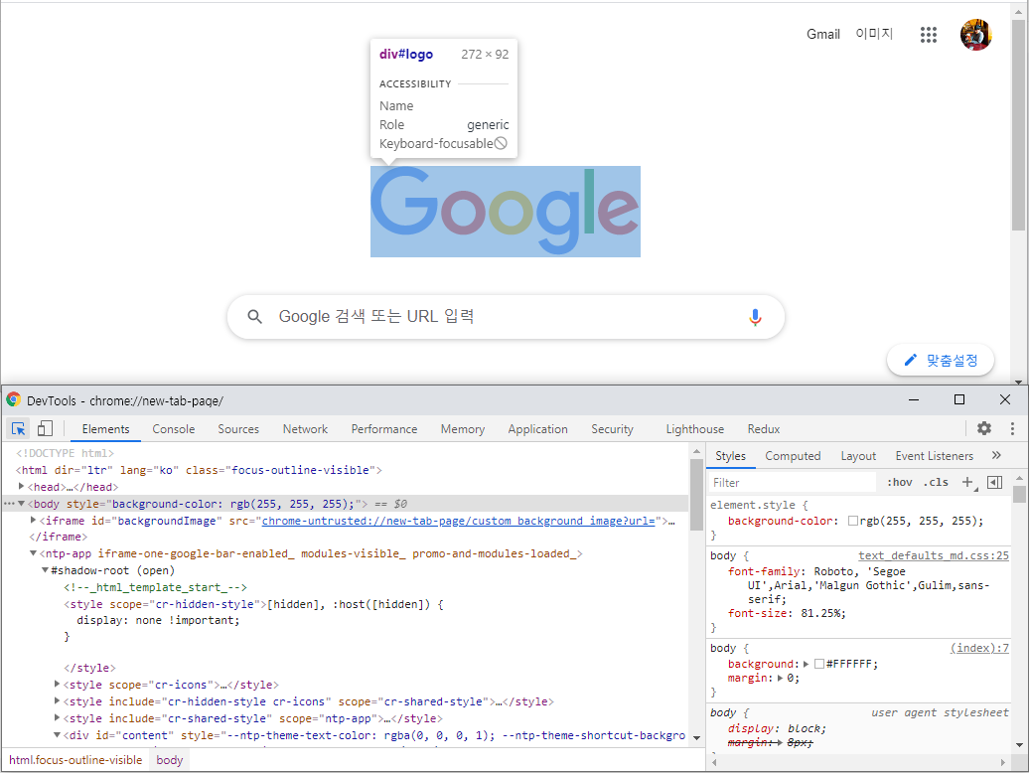Select the body breadcrumb item
This screenshot has width=1029, height=773.
pyautogui.click(x=169, y=760)
